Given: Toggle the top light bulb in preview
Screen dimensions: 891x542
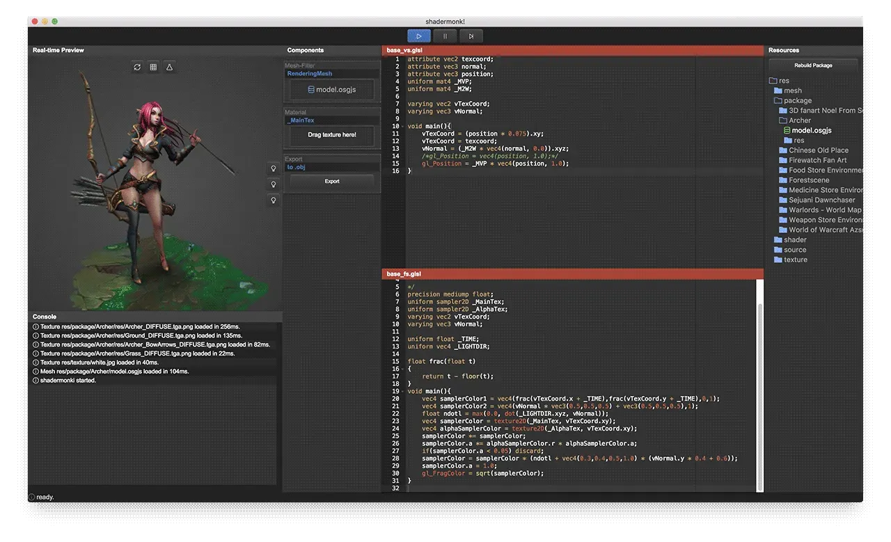Looking at the screenshot, I should coord(274,168).
